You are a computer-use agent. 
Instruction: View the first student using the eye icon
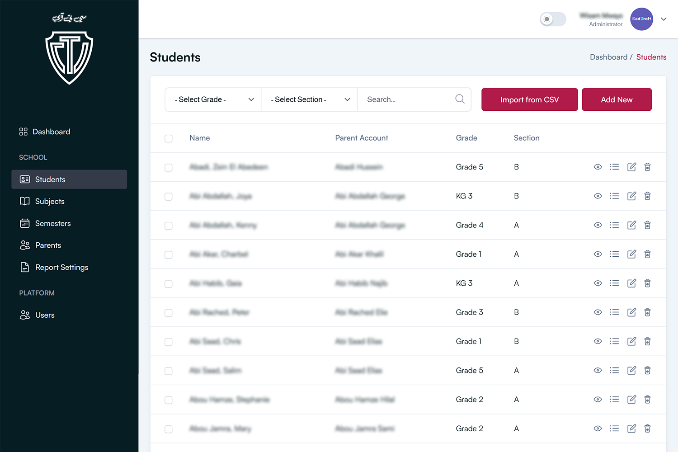point(598,167)
